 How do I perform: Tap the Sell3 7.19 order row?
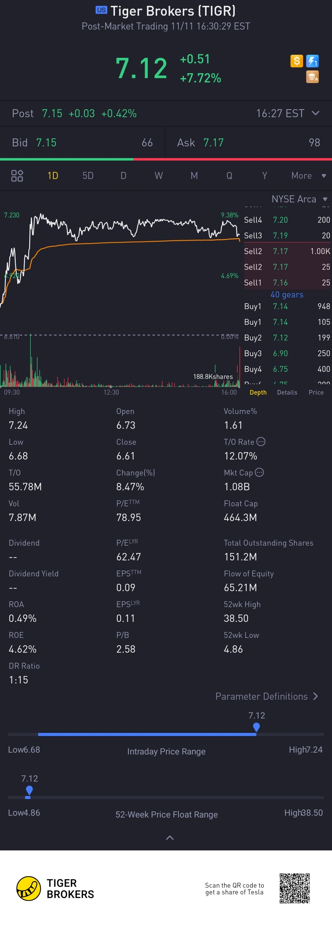[x=287, y=235]
